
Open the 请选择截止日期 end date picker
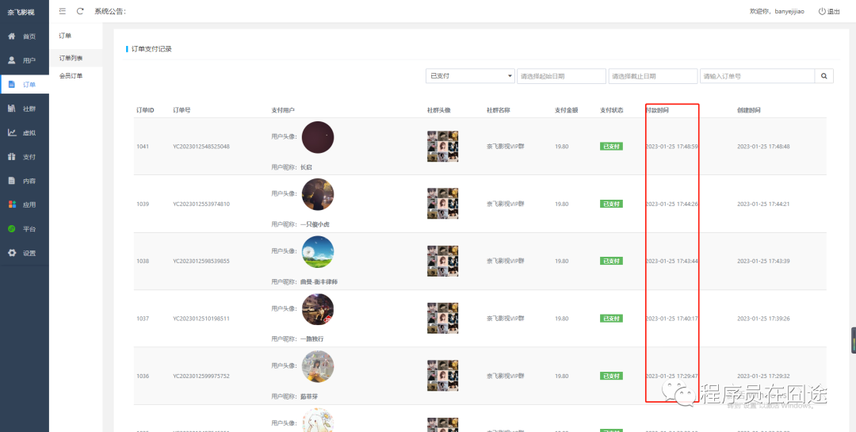(x=652, y=76)
